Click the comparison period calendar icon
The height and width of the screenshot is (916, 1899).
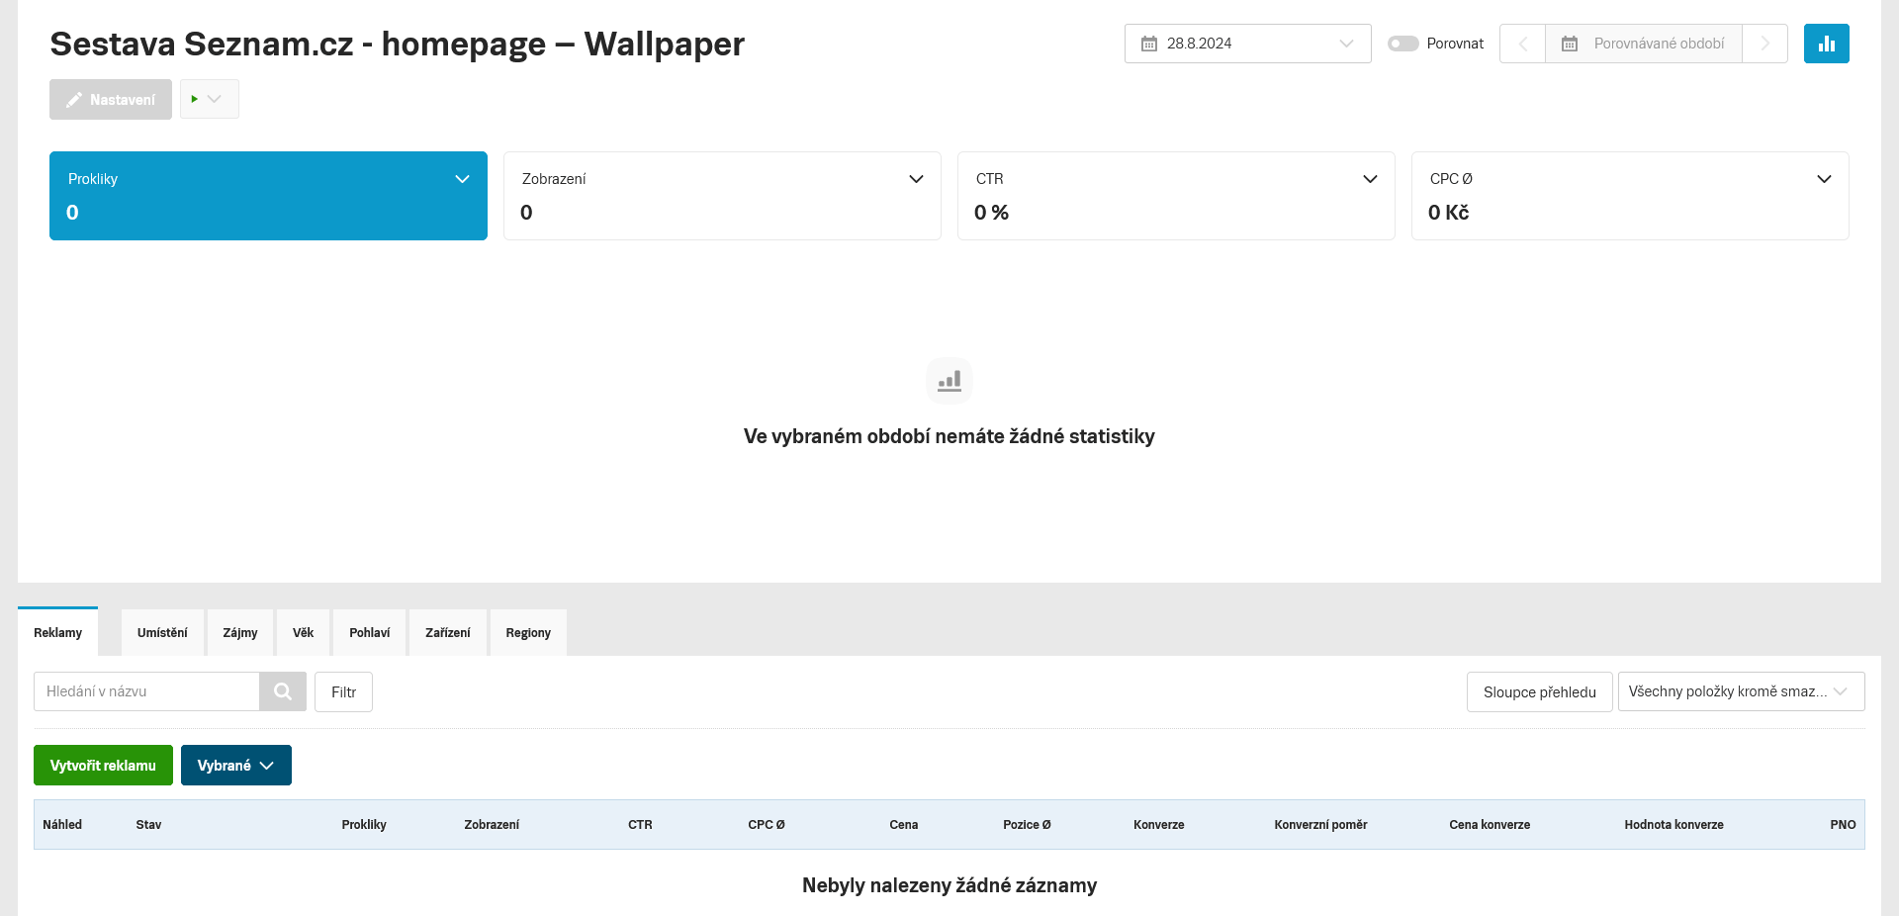(x=1570, y=44)
